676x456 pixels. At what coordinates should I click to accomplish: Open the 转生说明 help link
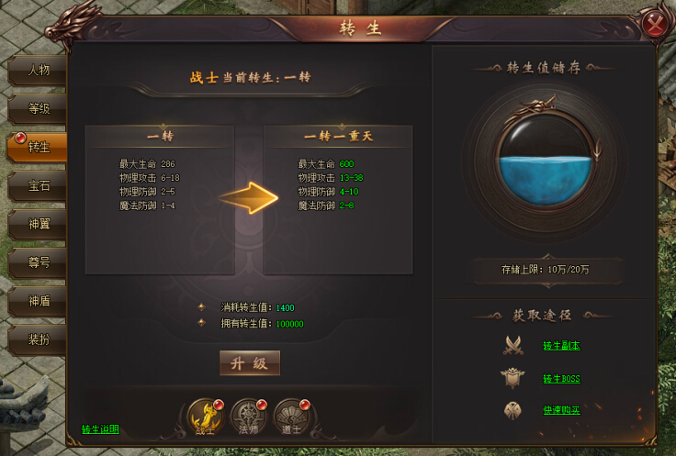100,429
